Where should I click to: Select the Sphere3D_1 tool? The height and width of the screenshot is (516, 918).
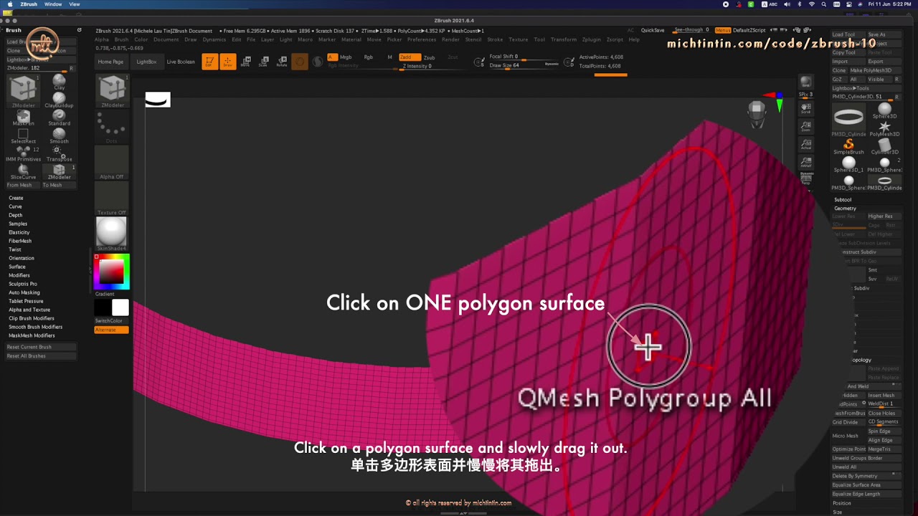(848, 164)
